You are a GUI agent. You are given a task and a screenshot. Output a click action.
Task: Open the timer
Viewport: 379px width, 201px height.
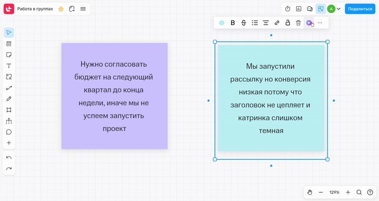point(288,9)
